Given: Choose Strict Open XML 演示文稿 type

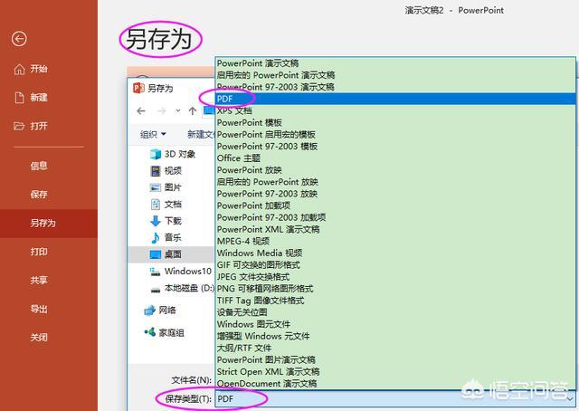Looking at the screenshot, I should pyautogui.click(x=395, y=371).
